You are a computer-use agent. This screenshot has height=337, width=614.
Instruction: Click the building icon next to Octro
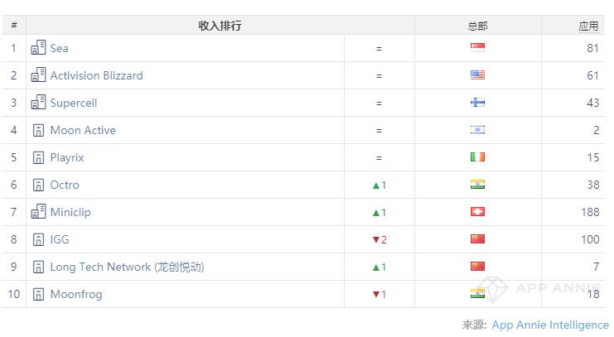pos(38,185)
